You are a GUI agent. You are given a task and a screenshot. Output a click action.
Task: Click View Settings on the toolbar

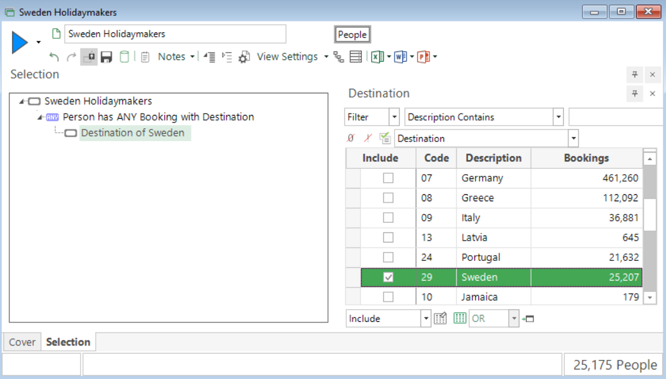pyautogui.click(x=287, y=57)
